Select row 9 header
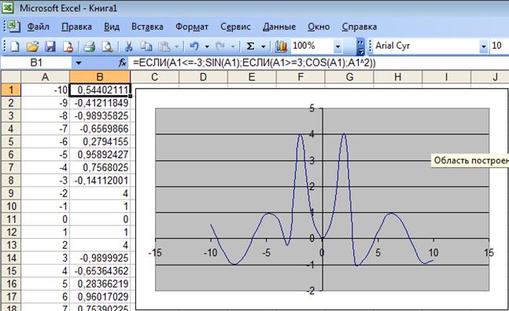Screen dimensions: 509x311 coord(11,193)
